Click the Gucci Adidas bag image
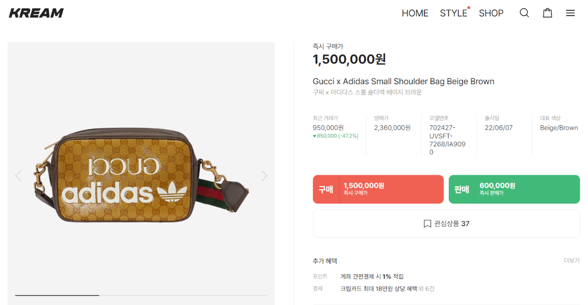The width and height of the screenshot is (588, 305). pyautogui.click(x=141, y=175)
